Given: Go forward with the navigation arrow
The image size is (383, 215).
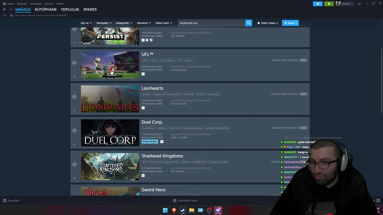Looking at the screenshot, I should click(x=11, y=9).
